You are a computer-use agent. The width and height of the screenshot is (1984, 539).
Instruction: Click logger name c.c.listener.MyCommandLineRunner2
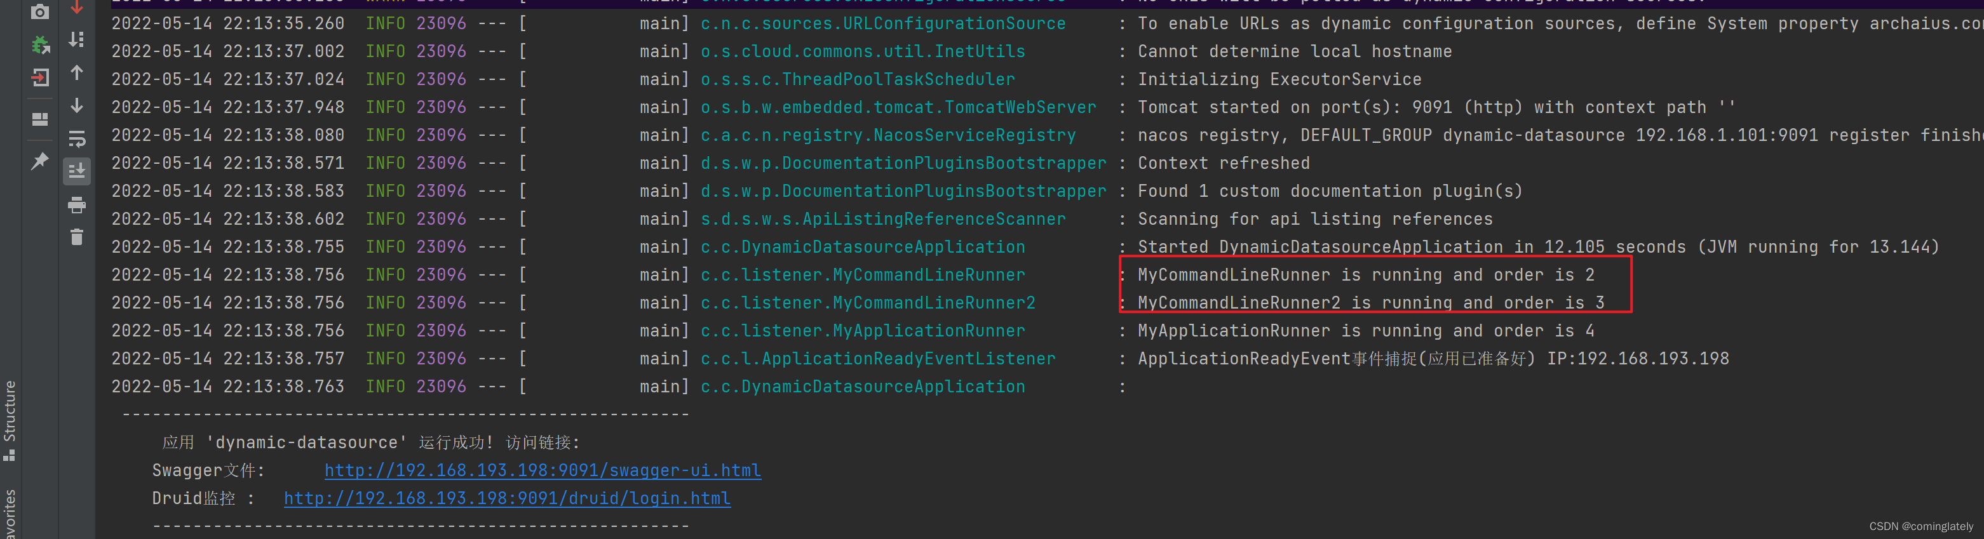(868, 303)
